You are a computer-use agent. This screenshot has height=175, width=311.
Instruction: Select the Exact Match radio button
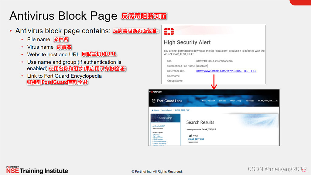coord(153,137)
